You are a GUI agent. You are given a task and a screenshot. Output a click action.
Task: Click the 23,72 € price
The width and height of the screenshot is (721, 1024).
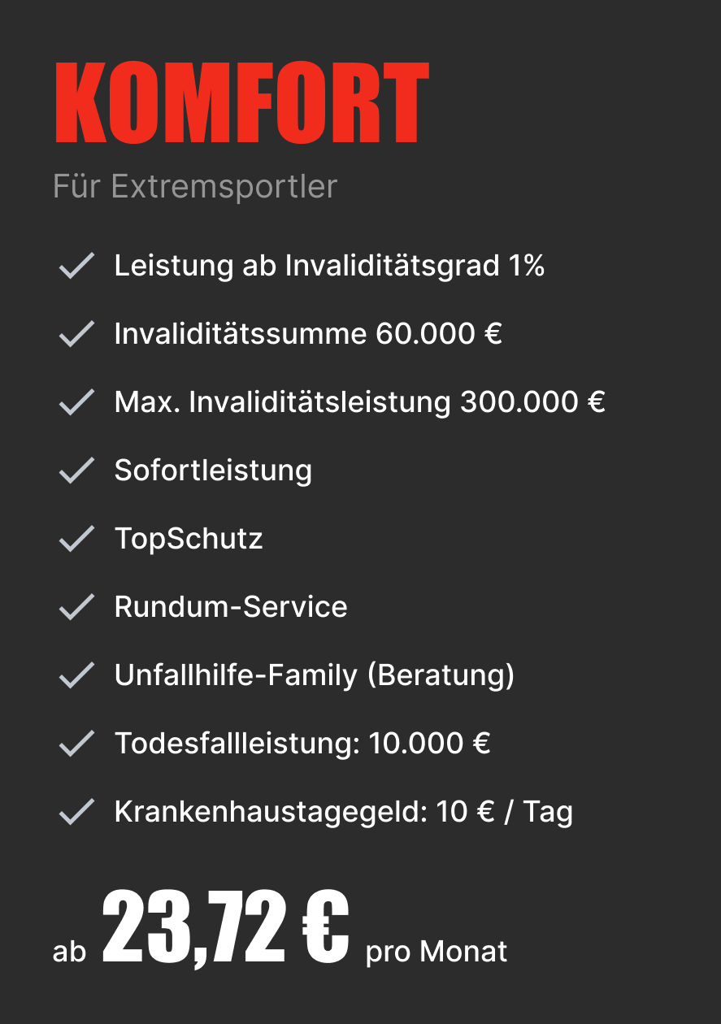226,928
